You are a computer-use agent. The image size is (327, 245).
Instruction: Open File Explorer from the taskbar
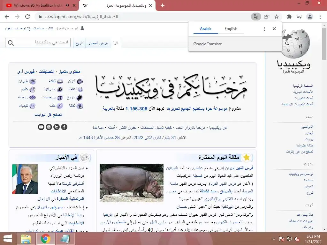(26, 239)
